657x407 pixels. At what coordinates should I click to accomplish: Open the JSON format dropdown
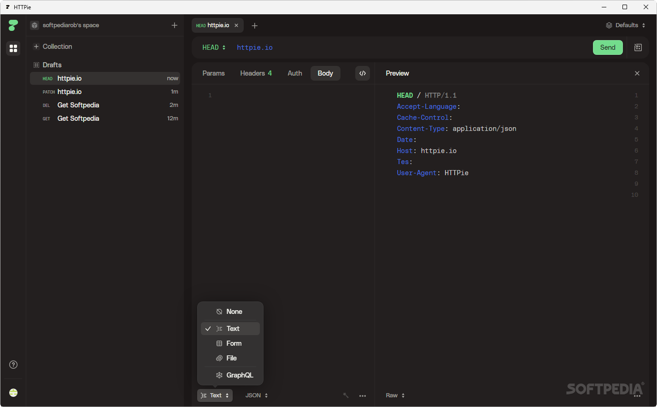(x=257, y=395)
